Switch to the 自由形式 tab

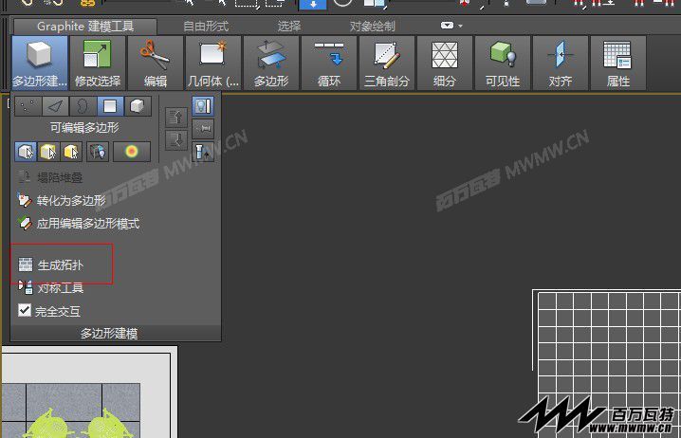coord(206,27)
